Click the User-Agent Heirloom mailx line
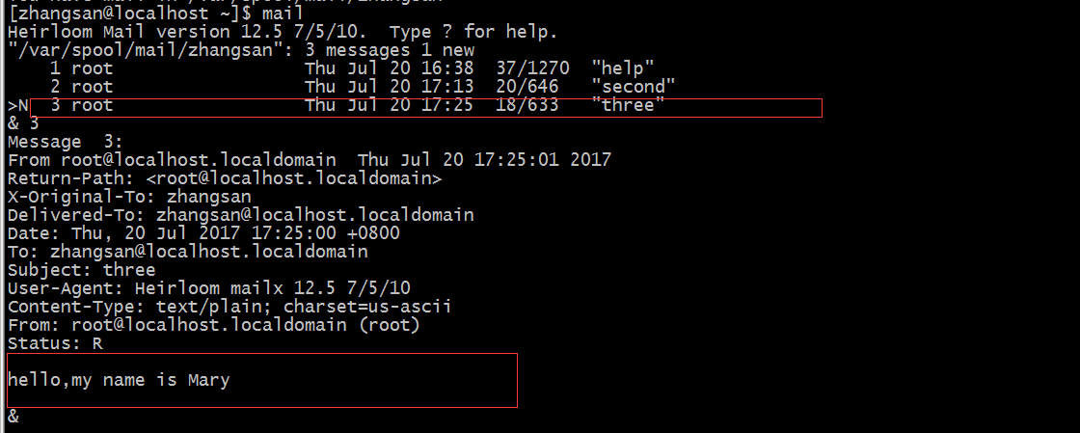 208,287
